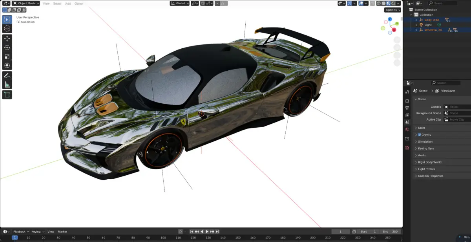Screen dimensions: 471x242
Task: Toggle snapping magnet
Action: coord(204,3)
